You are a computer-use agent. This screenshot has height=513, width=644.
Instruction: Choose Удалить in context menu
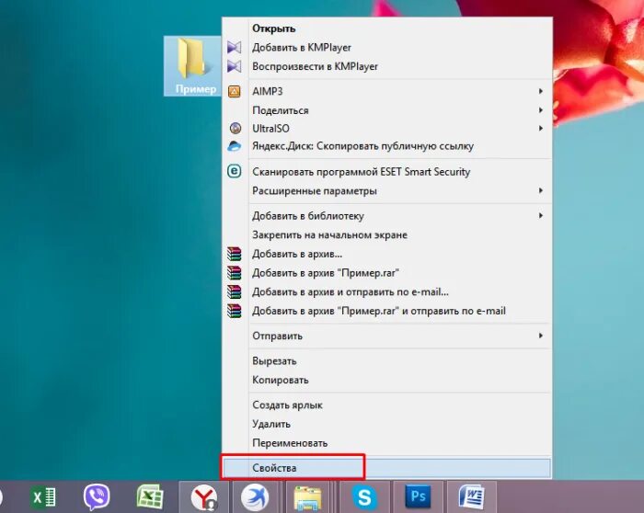click(387, 424)
